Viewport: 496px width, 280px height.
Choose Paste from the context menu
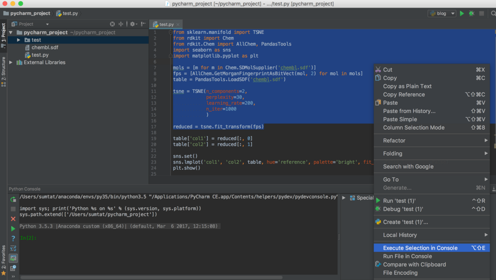coord(432,103)
